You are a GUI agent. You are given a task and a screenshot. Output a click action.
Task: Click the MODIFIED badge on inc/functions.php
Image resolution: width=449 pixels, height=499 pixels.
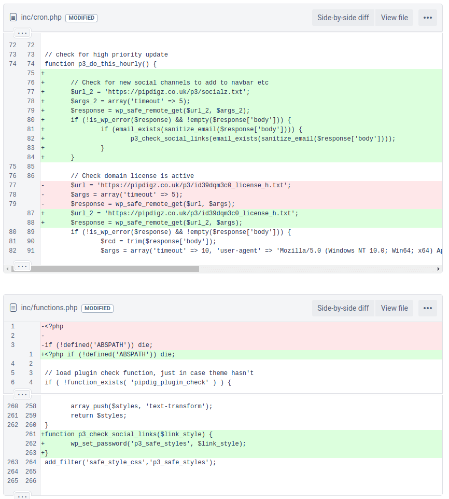97,308
